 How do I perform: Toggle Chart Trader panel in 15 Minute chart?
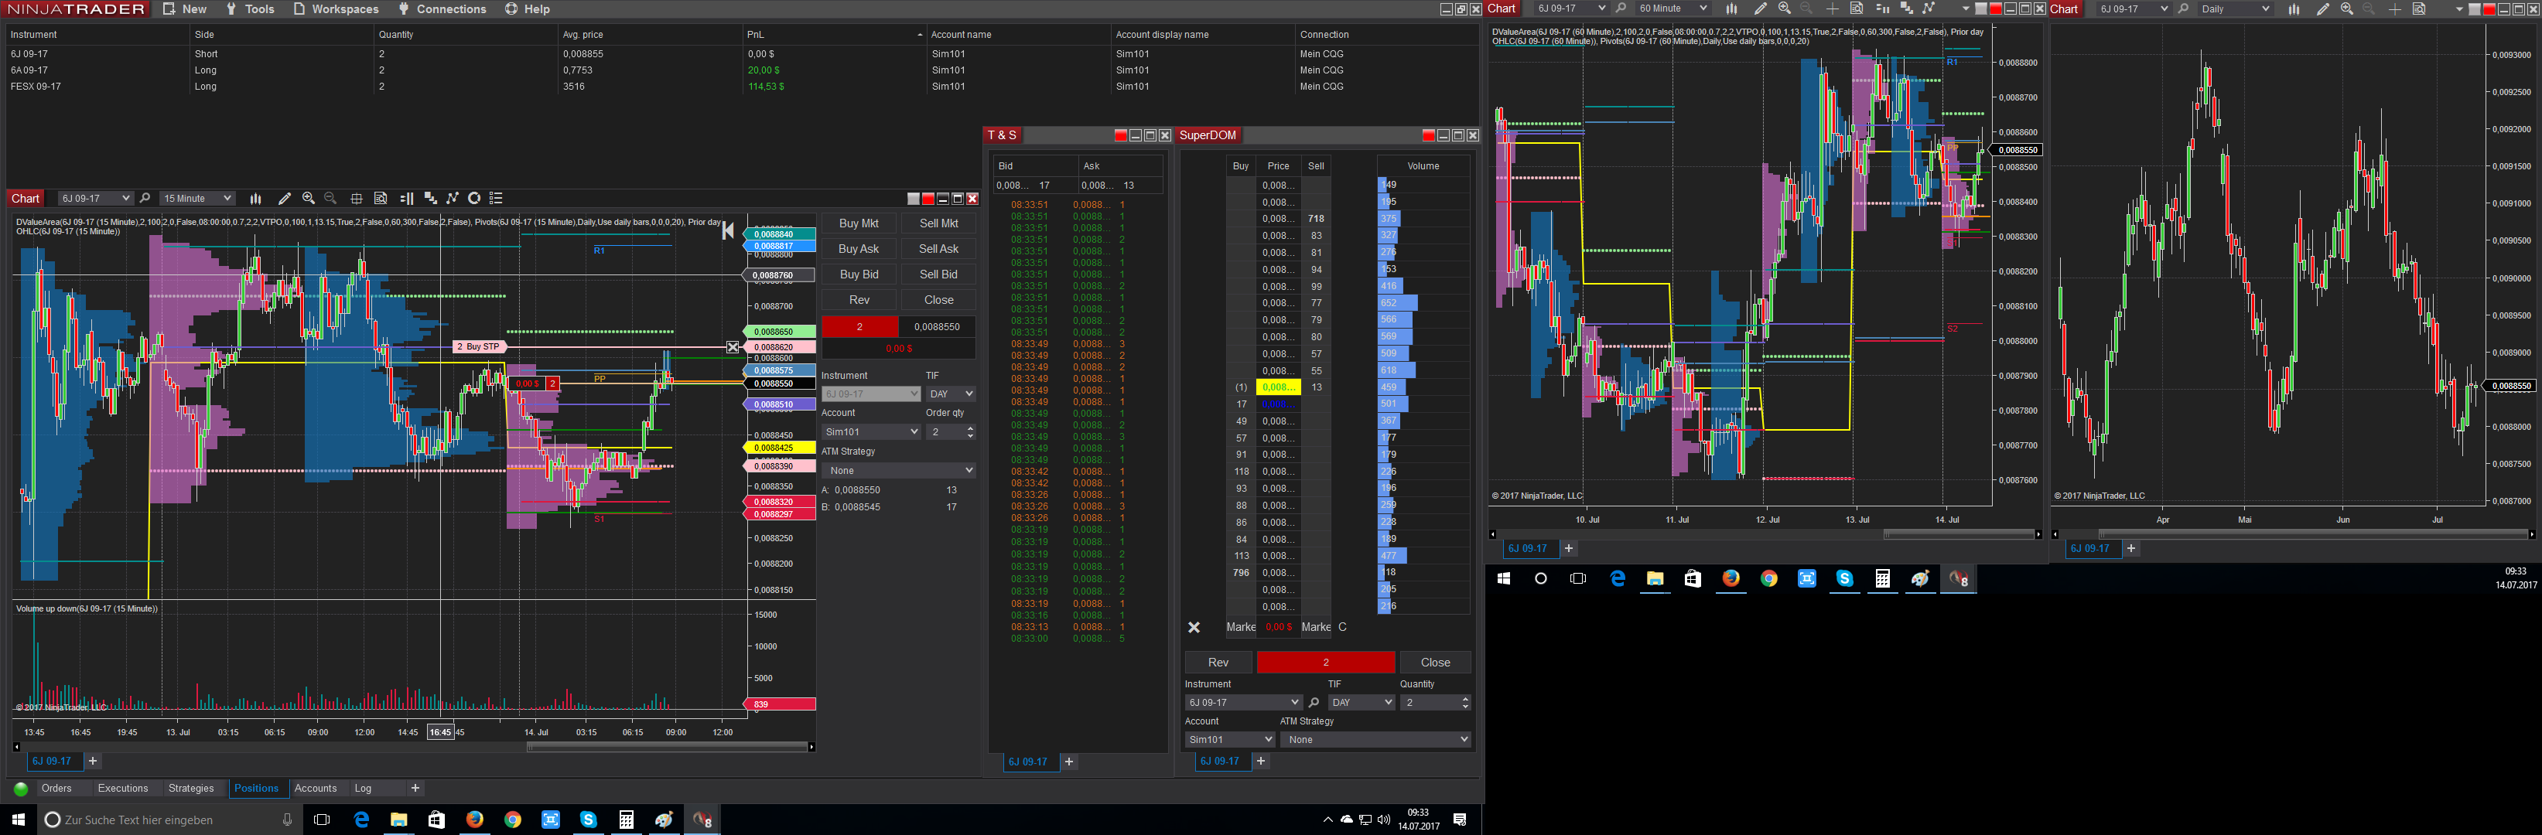coord(407,198)
